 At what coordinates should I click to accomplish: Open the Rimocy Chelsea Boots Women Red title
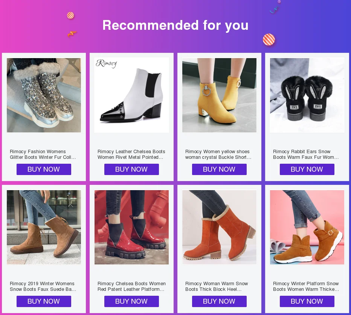[131, 286]
